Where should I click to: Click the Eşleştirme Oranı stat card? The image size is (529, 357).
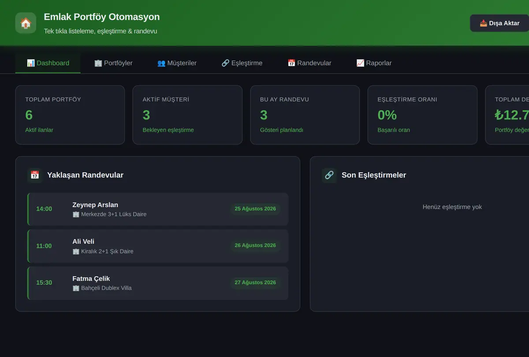422,115
